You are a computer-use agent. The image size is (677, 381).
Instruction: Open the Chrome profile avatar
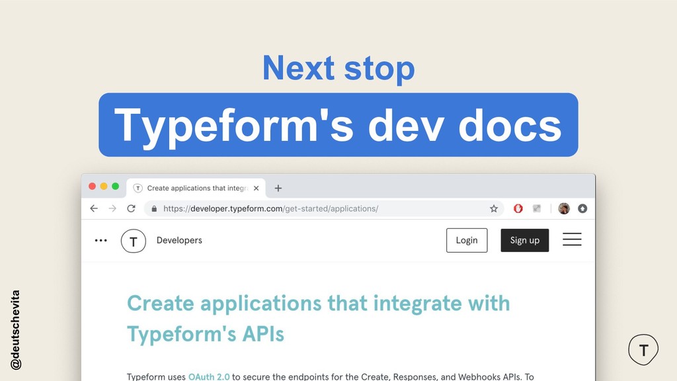(564, 208)
